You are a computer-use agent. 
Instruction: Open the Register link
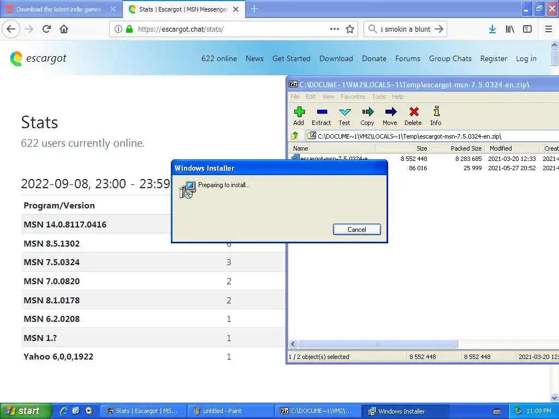(493, 58)
